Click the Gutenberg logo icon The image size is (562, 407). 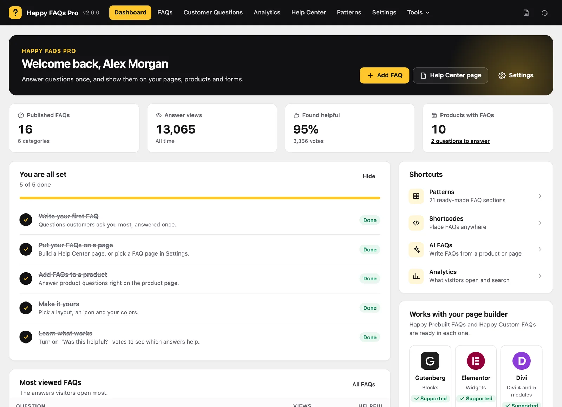point(430,361)
